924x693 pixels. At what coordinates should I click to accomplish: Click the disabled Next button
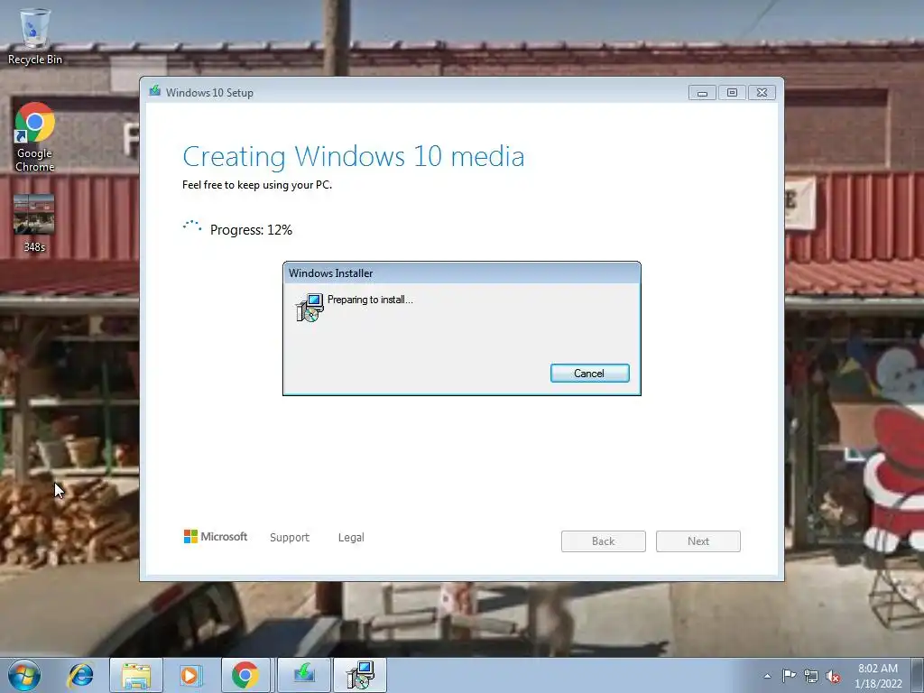698,541
